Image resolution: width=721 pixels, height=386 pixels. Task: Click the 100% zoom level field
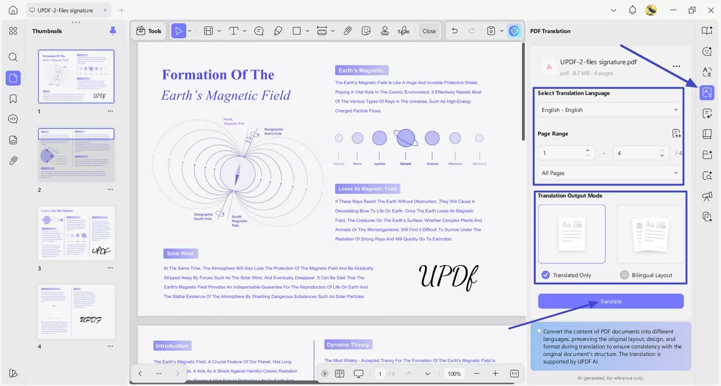point(454,374)
